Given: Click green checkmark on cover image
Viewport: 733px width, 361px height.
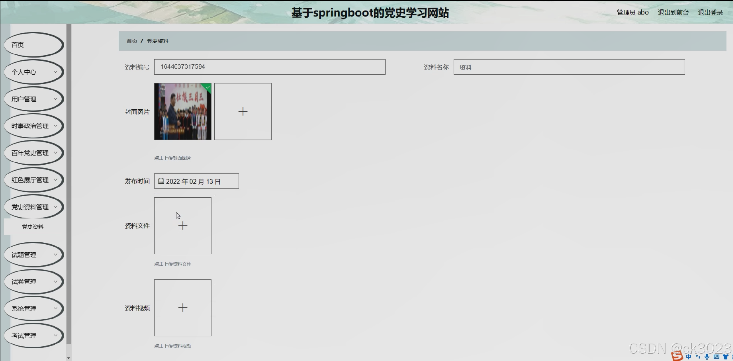Looking at the screenshot, I should pyautogui.click(x=208, y=87).
